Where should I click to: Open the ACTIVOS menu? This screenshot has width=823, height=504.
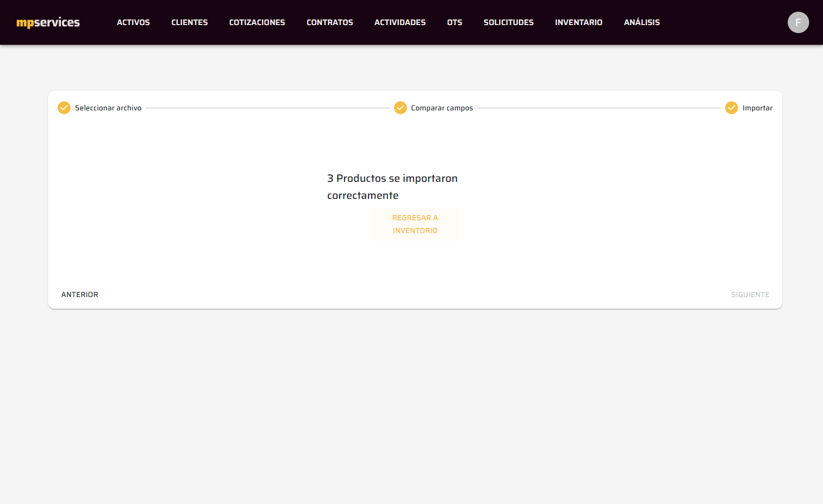(x=134, y=22)
